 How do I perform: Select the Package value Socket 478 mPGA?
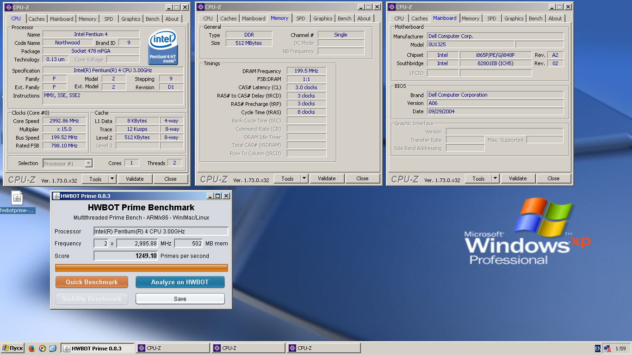tap(91, 51)
